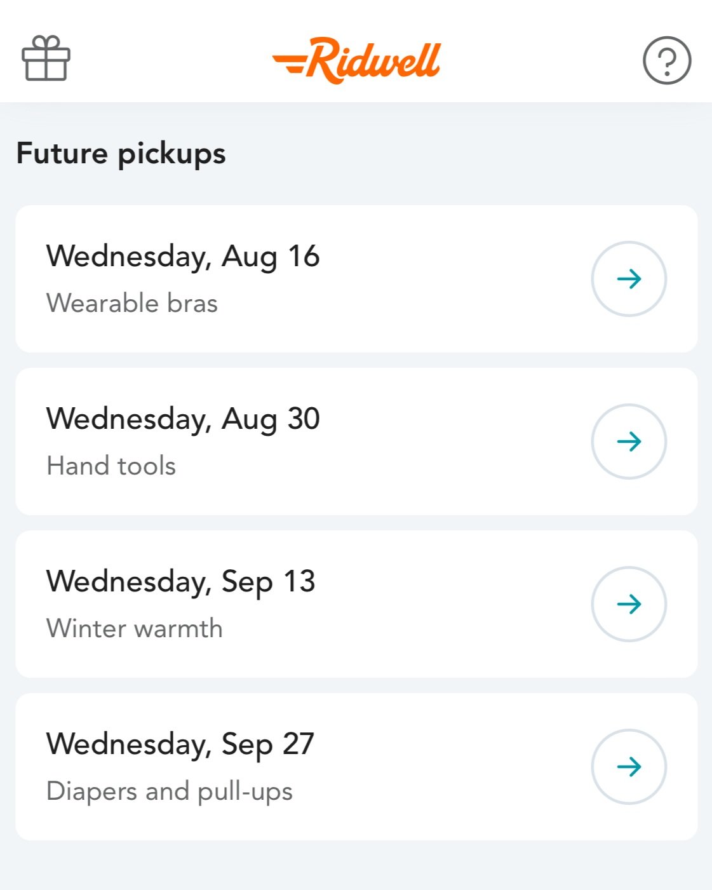Select the Wednesday, Sep 27 date text
The image size is (712, 890).
pyautogui.click(x=180, y=745)
